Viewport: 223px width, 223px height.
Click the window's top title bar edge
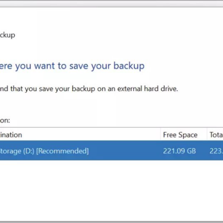[x=111, y=3]
